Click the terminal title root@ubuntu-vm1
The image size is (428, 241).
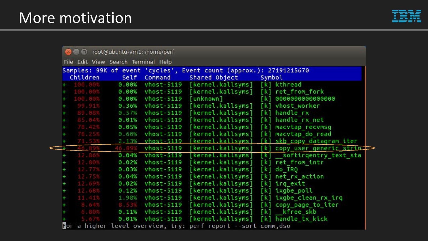pos(133,52)
